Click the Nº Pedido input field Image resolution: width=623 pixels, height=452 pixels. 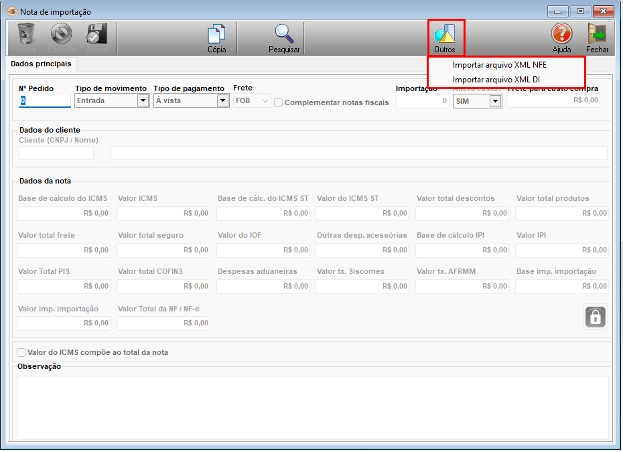[45, 100]
